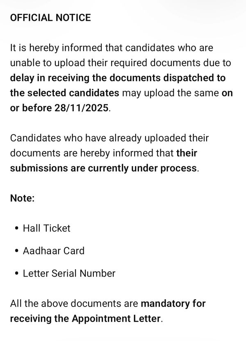Screen dimensions: 246x341
Task: Select the Aadhaar Card list item
Action: coord(54,250)
